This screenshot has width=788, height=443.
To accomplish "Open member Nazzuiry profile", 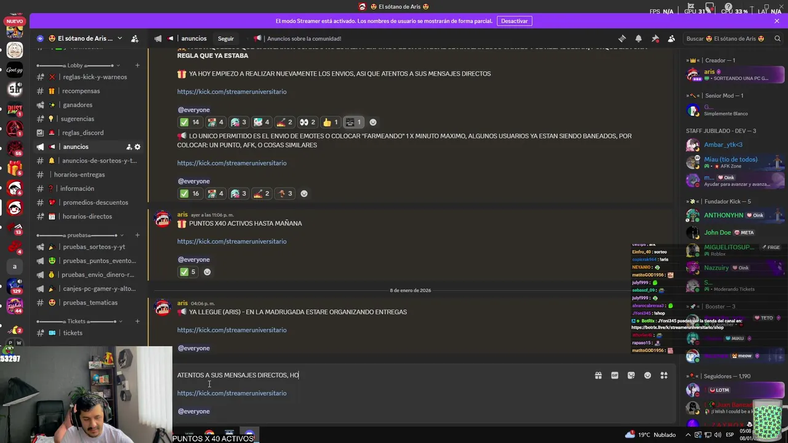I will point(734,268).
